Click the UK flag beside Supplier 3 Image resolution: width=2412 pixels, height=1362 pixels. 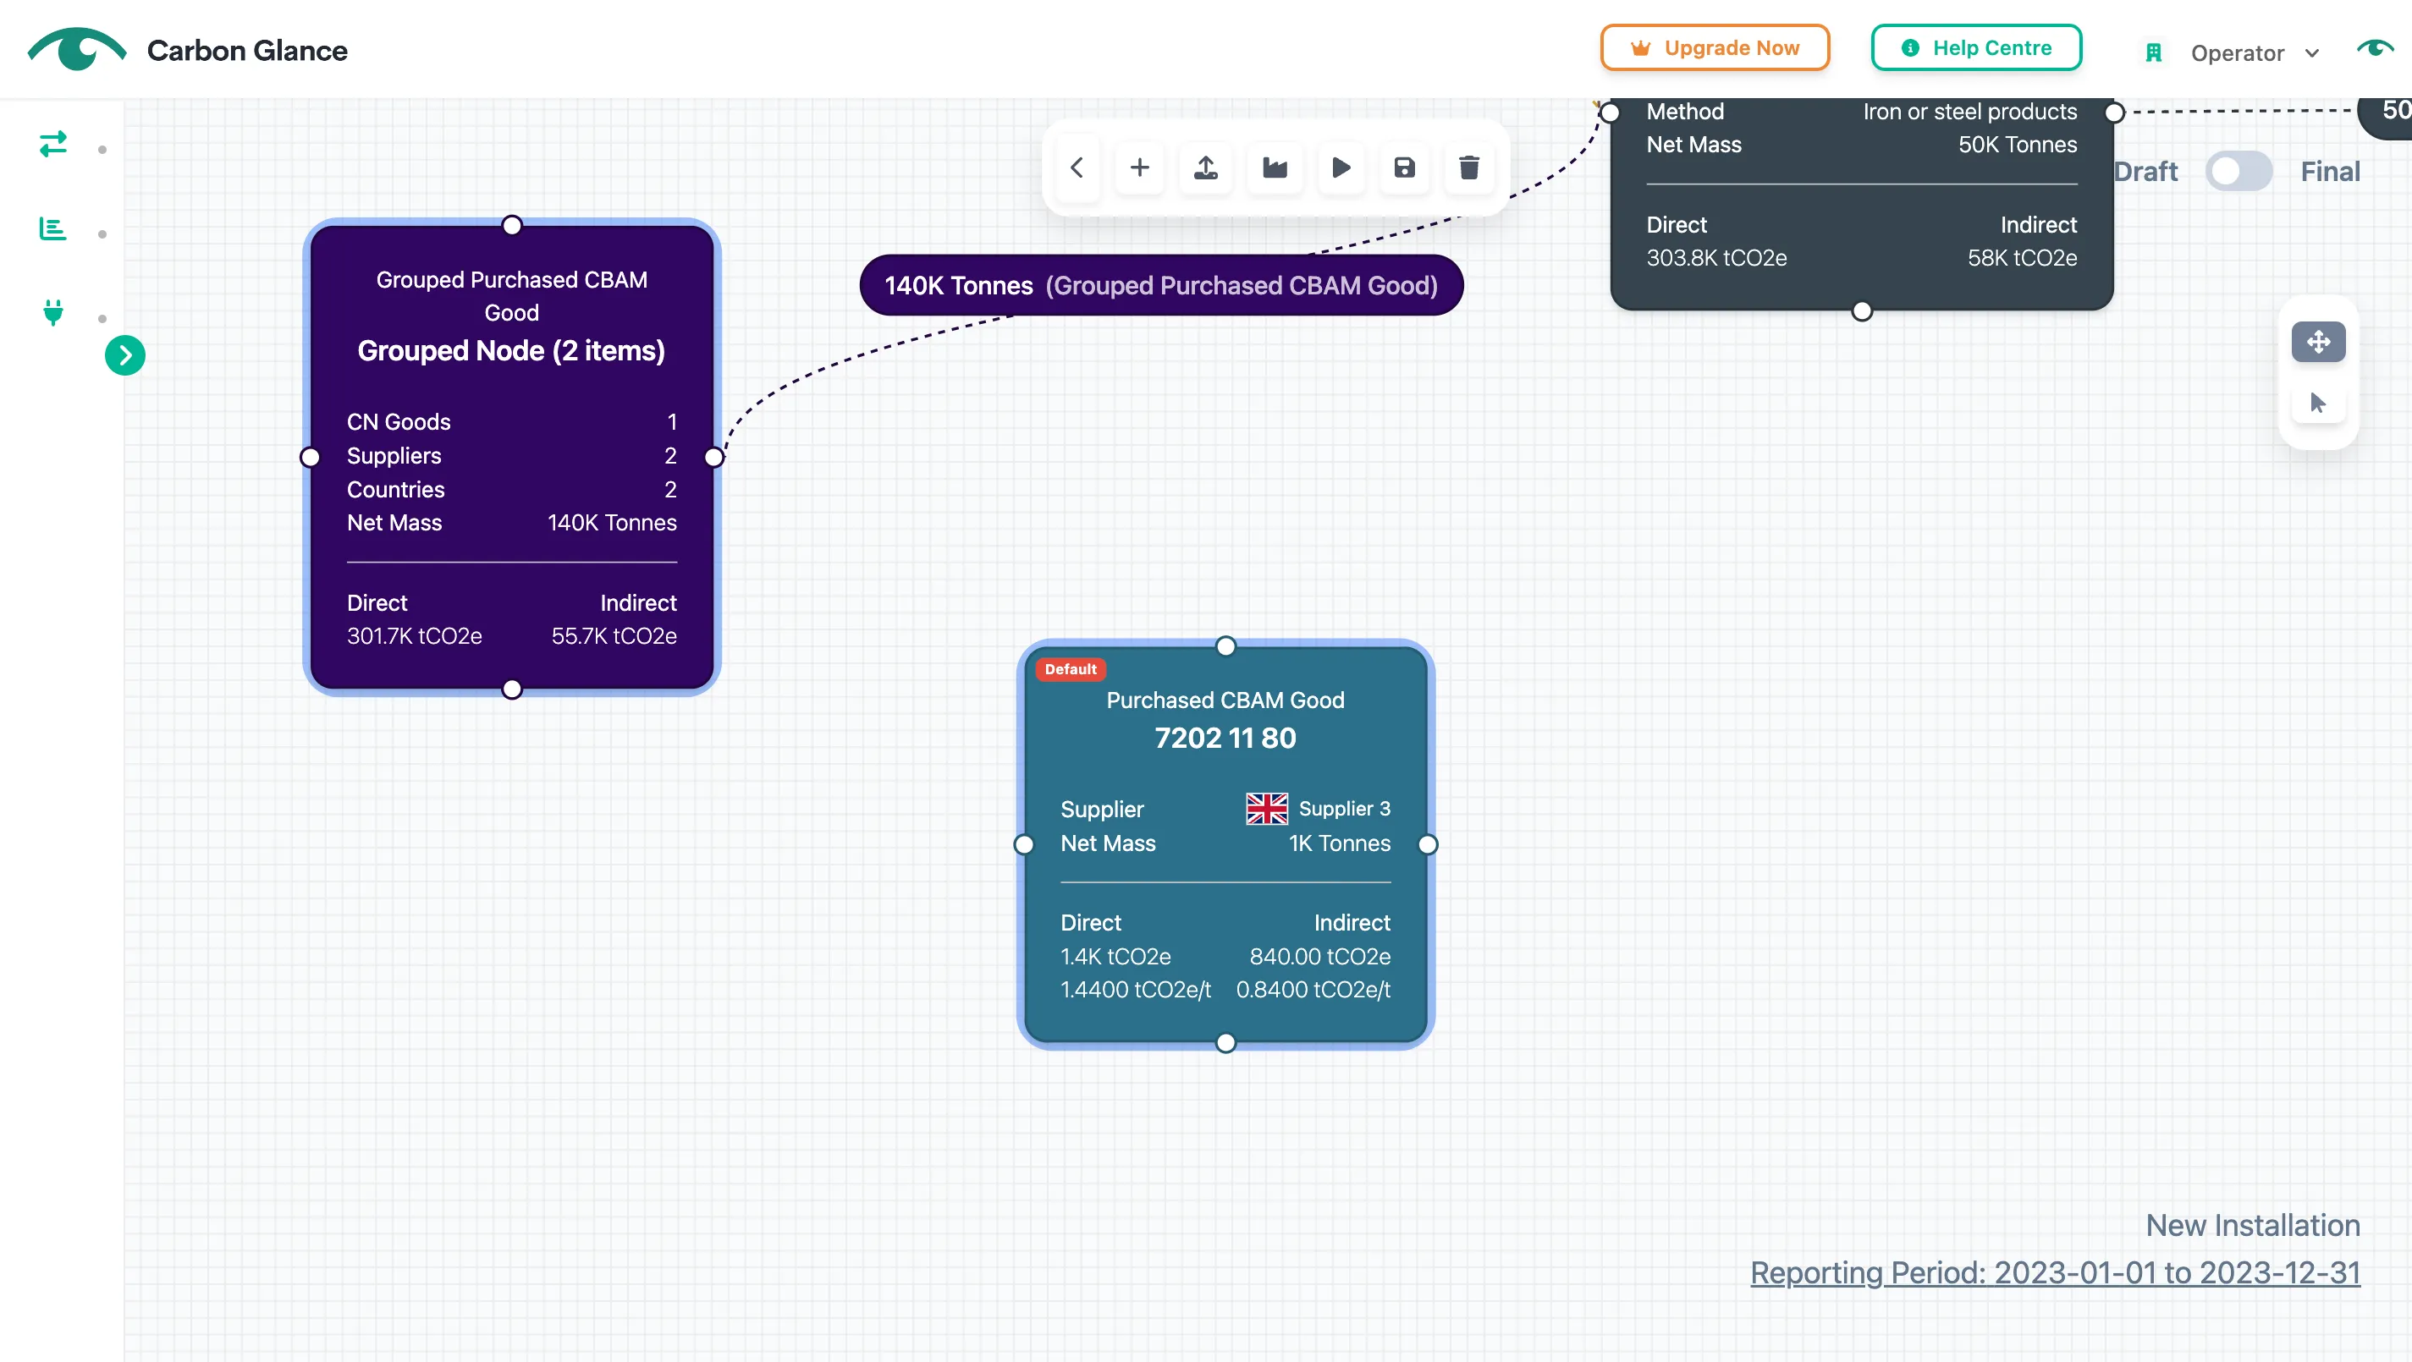click(x=1267, y=809)
